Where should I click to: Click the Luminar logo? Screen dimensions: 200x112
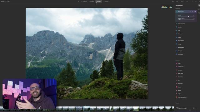pyautogui.click(x=5, y=1)
